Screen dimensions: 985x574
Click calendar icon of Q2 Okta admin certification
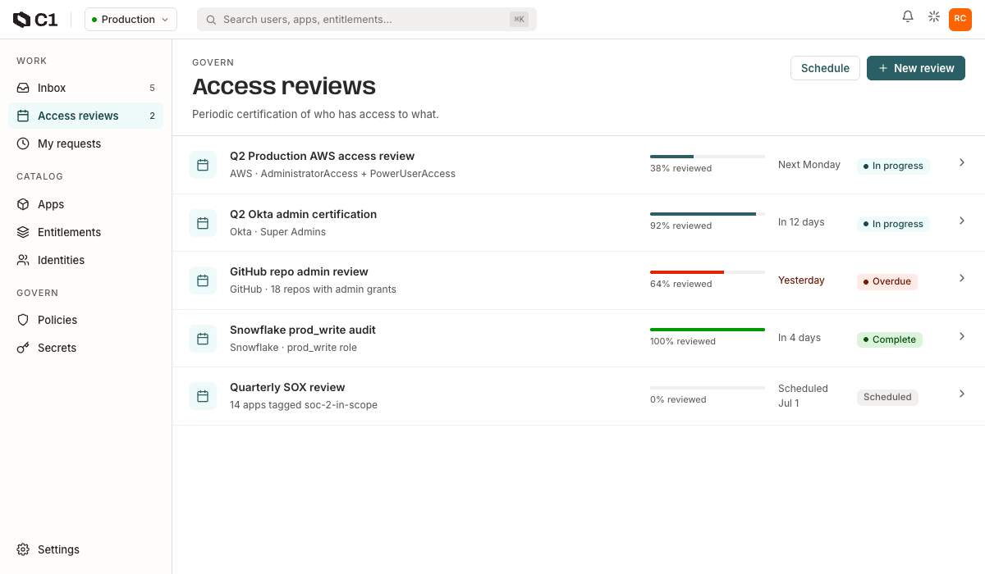(203, 223)
